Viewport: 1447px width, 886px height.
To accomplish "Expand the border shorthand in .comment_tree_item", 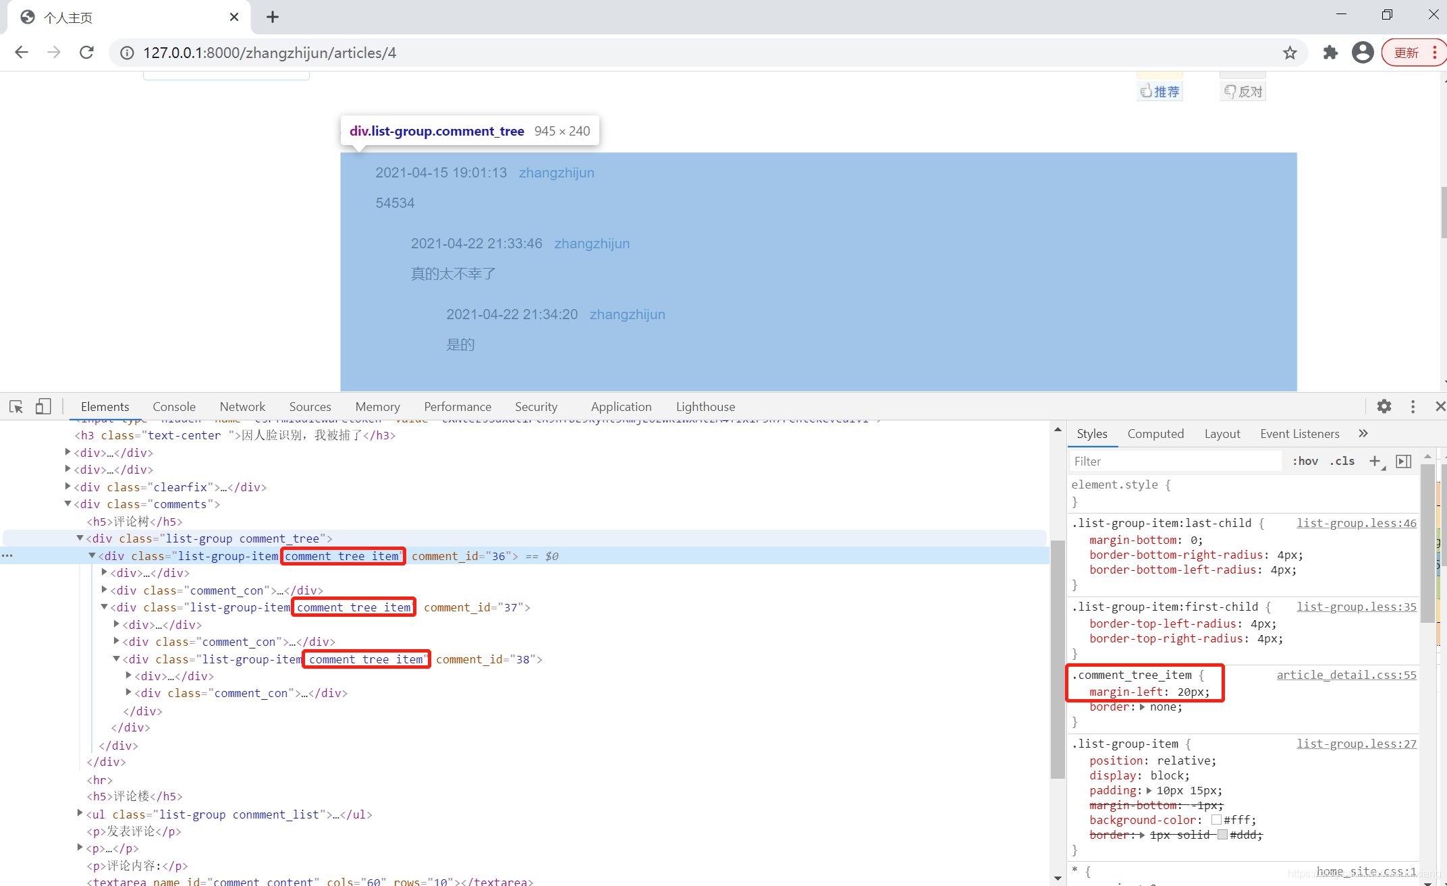I will pos(1142,707).
